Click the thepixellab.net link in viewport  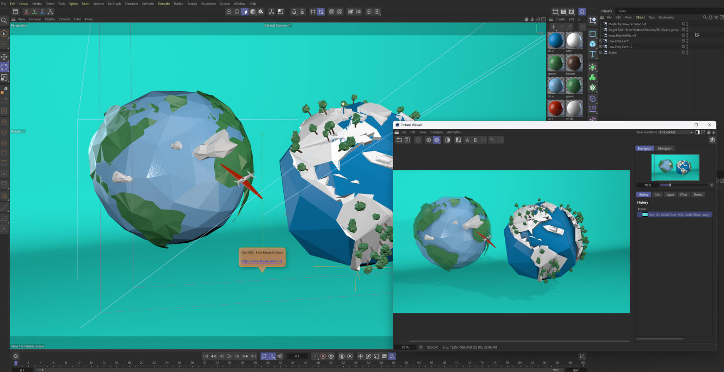click(262, 261)
